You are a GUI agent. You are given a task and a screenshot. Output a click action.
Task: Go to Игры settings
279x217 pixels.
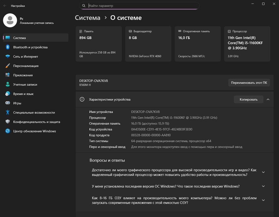36,103
